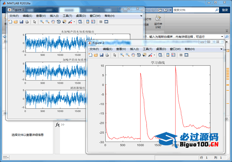The height and width of the screenshot is (162, 232).
Task: Open 桌面(D) menu in Figure 1
Action: point(81,16)
